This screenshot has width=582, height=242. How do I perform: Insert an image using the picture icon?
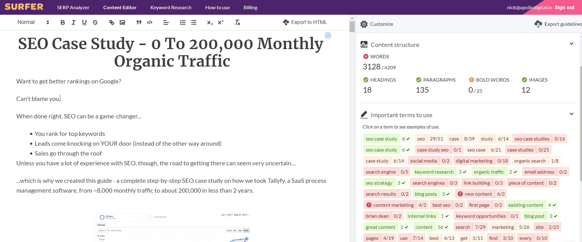[x=122, y=22]
